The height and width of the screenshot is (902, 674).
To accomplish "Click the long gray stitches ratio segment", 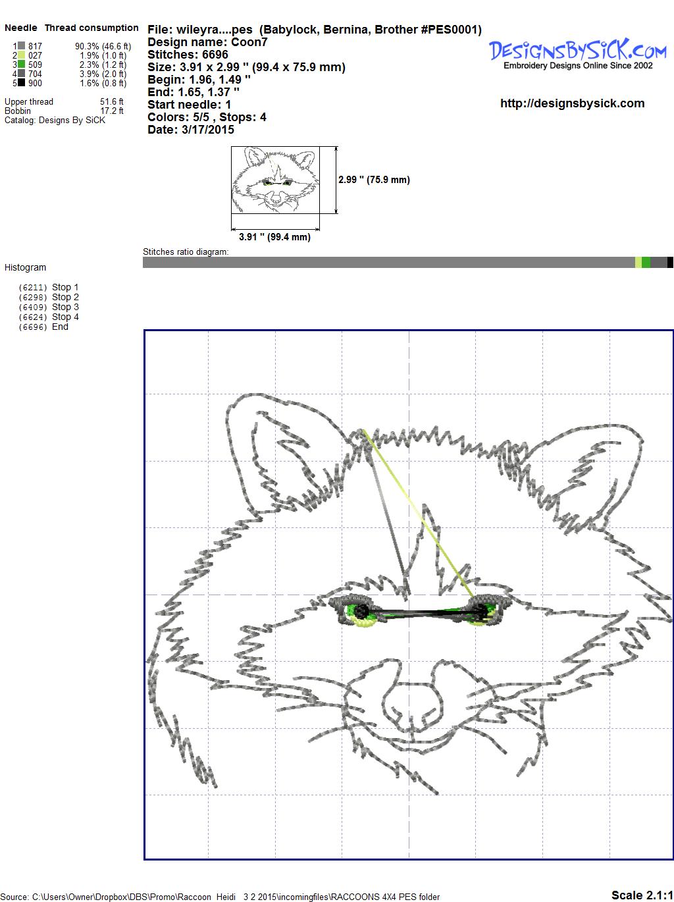I will [x=388, y=263].
